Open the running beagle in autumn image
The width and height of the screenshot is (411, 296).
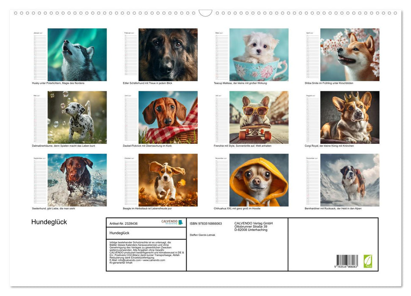tap(168, 180)
